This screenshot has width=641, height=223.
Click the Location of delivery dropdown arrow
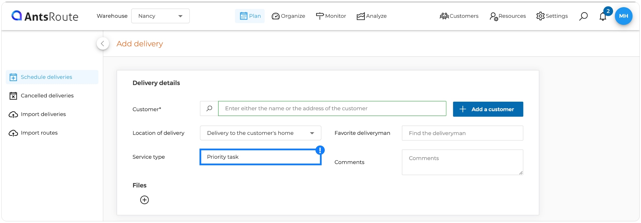pyautogui.click(x=312, y=133)
